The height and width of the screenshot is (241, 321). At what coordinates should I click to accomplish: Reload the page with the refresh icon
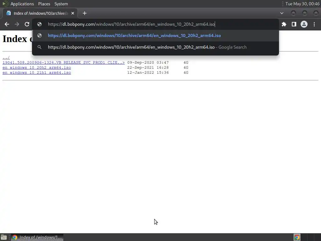[27, 24]
